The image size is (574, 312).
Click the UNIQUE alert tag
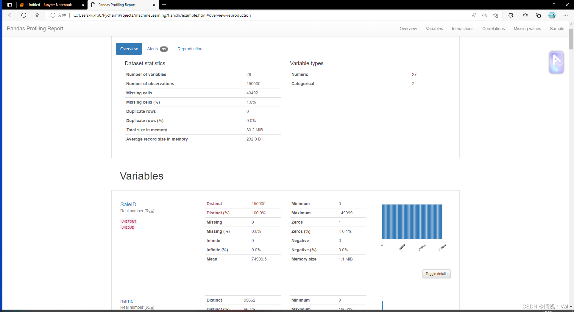point(128,227)
